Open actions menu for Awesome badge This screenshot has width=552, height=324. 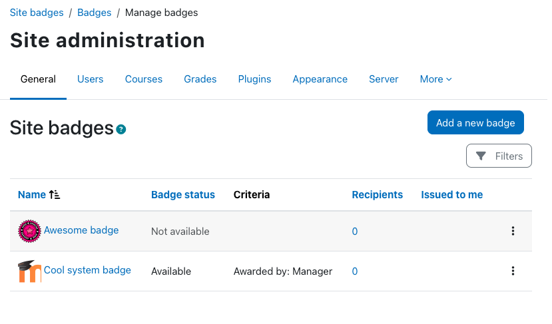click(513, 231)
